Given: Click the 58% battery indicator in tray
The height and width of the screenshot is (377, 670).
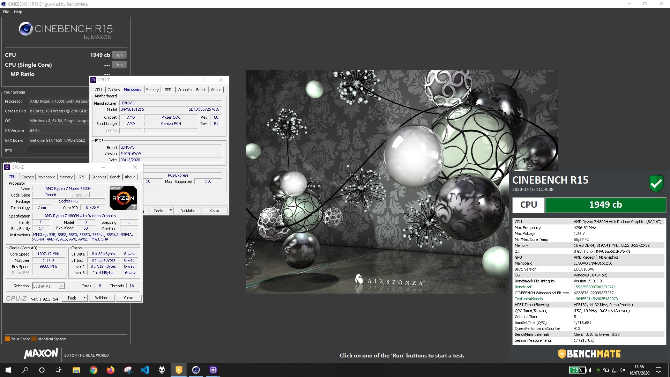Looking at the screenshot, I should [577, 370].
